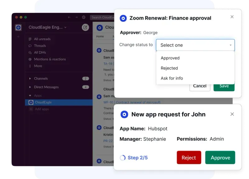Expand the Channels section
Screen dimensions: 249x179
click(x=30, y=78)
